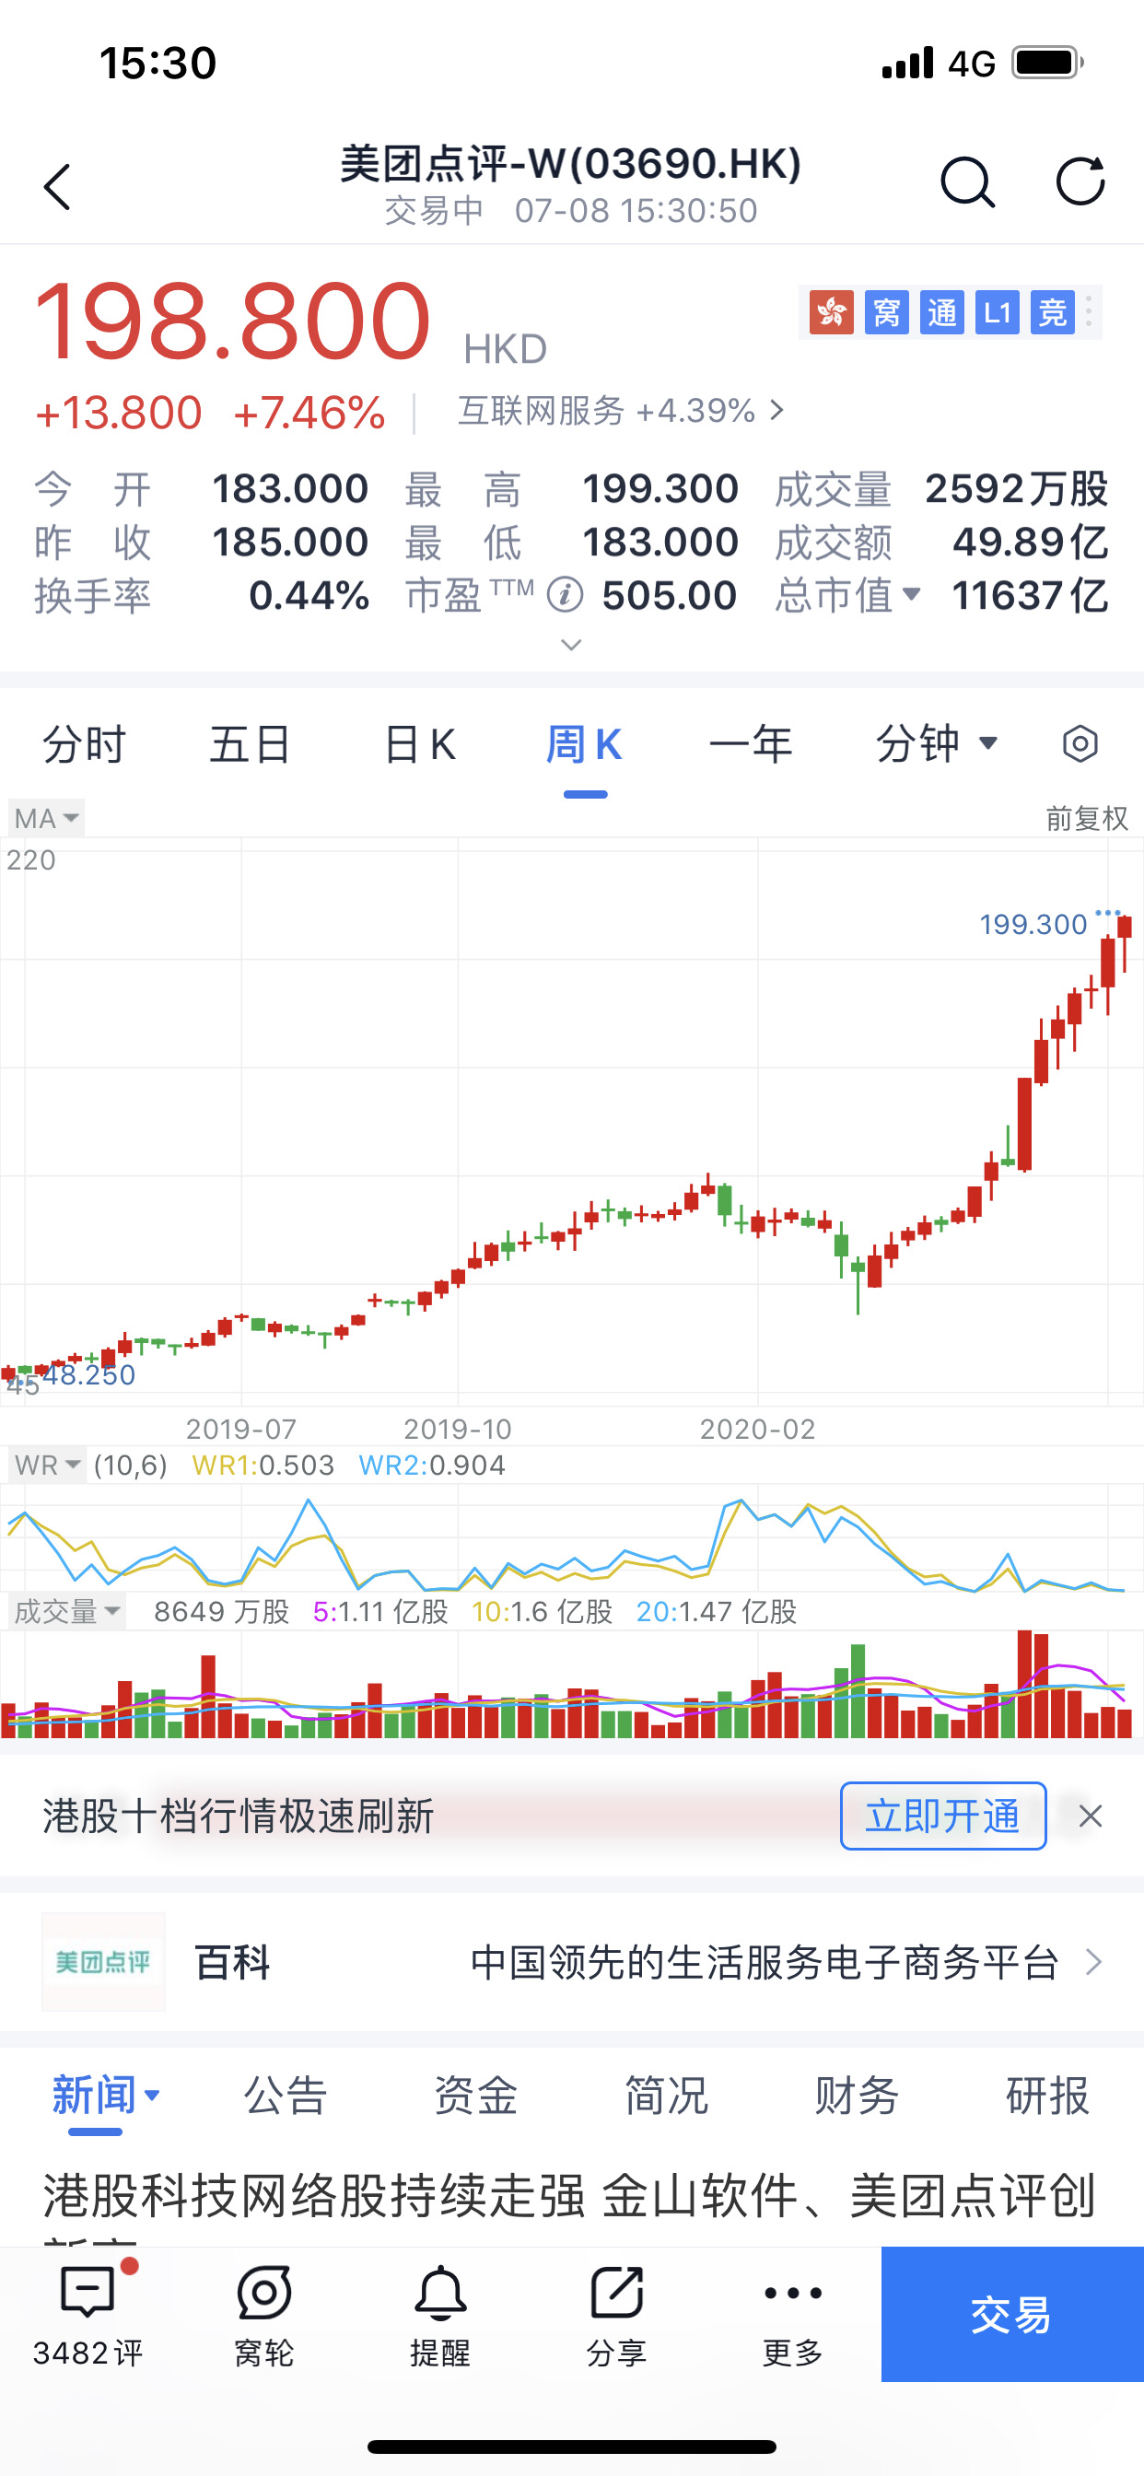Screen dimensions: 1144x2476
Task: Switch to the 五日 chart tab
Action: (x=251, y=744)
